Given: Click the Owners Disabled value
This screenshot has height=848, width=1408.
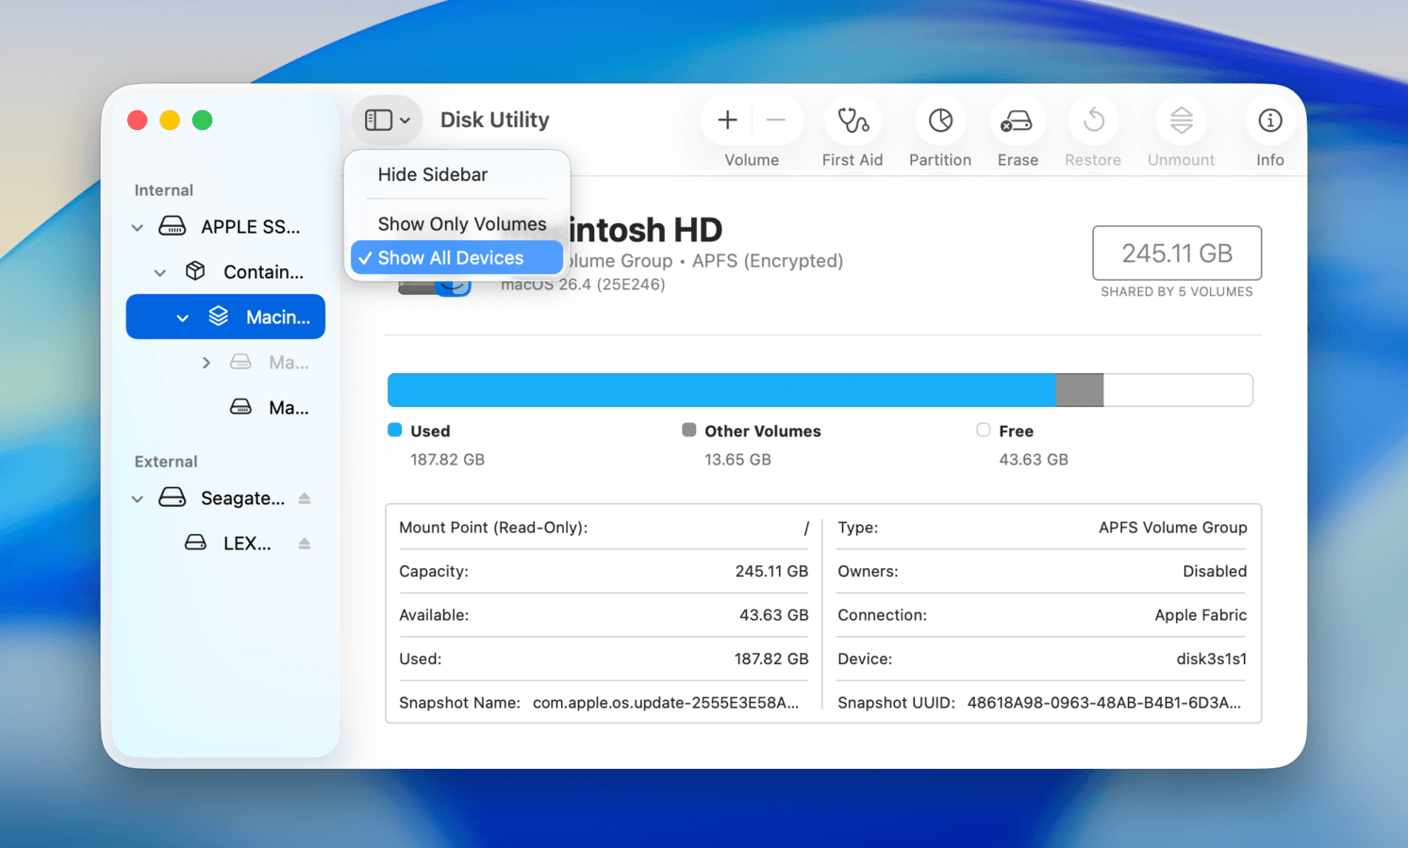Looking at the screenshot, I should point(1215,571).
